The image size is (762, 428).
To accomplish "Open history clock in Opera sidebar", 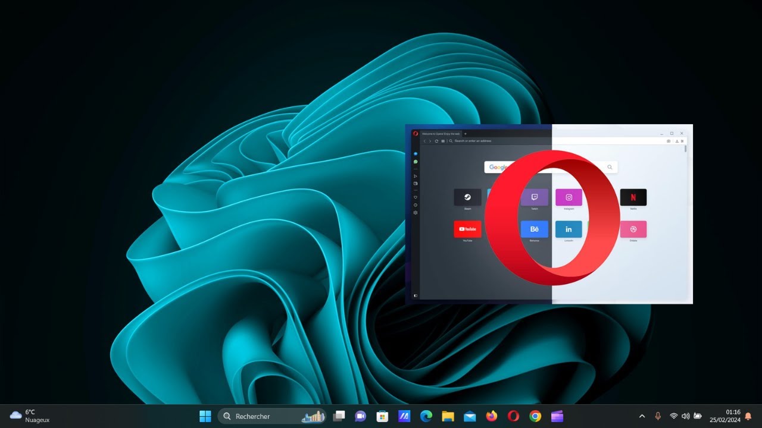I will 416,205.
